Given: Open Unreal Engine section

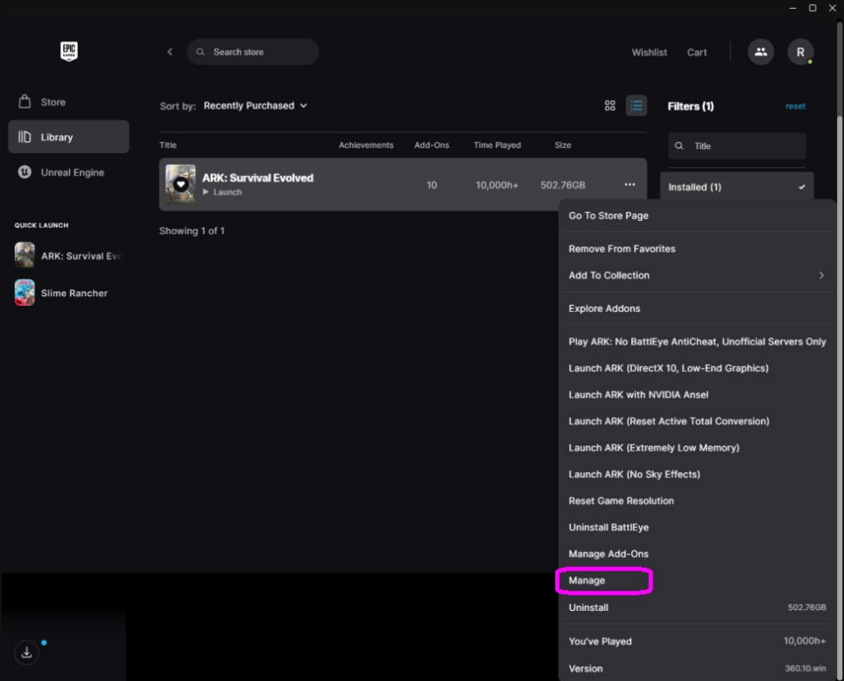Looking at the screenshot, I should [x=68, y=173].
